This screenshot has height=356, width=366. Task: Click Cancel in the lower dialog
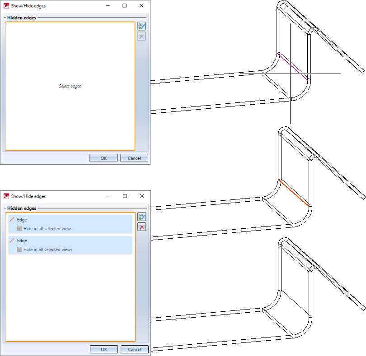pos(135,349)
